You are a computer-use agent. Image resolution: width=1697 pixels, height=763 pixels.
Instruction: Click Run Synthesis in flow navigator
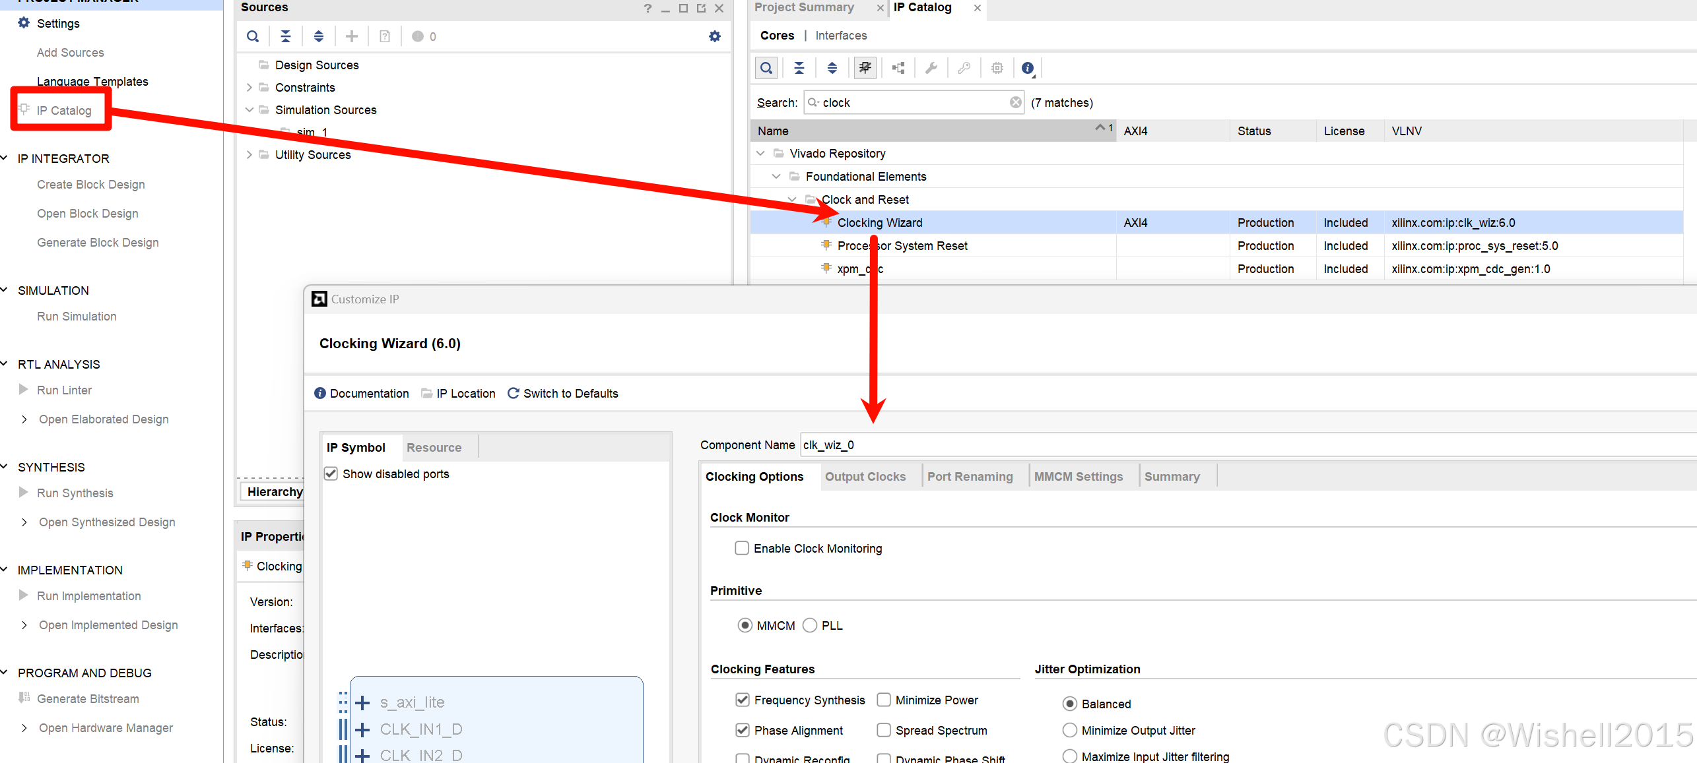75,493
